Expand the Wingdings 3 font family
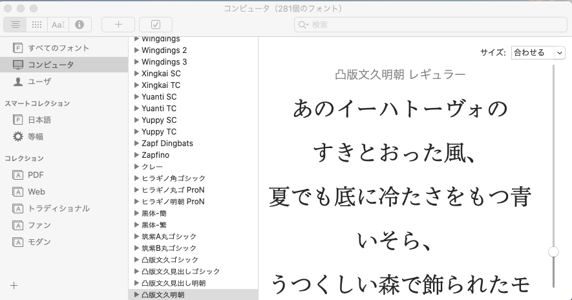 tap(137, 61)
